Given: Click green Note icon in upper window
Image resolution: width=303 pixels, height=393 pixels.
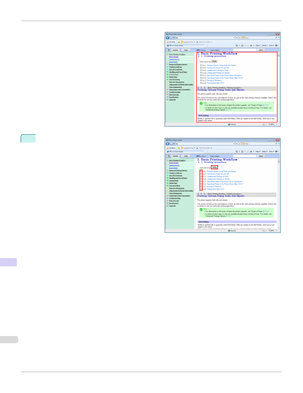Looking at the screenshot, I should (x=201, y=103).
